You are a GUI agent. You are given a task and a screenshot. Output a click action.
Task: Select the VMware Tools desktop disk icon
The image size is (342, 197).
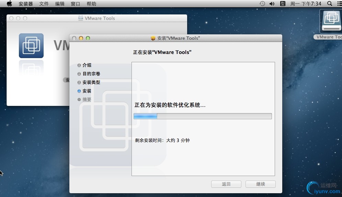pos(331,21)
